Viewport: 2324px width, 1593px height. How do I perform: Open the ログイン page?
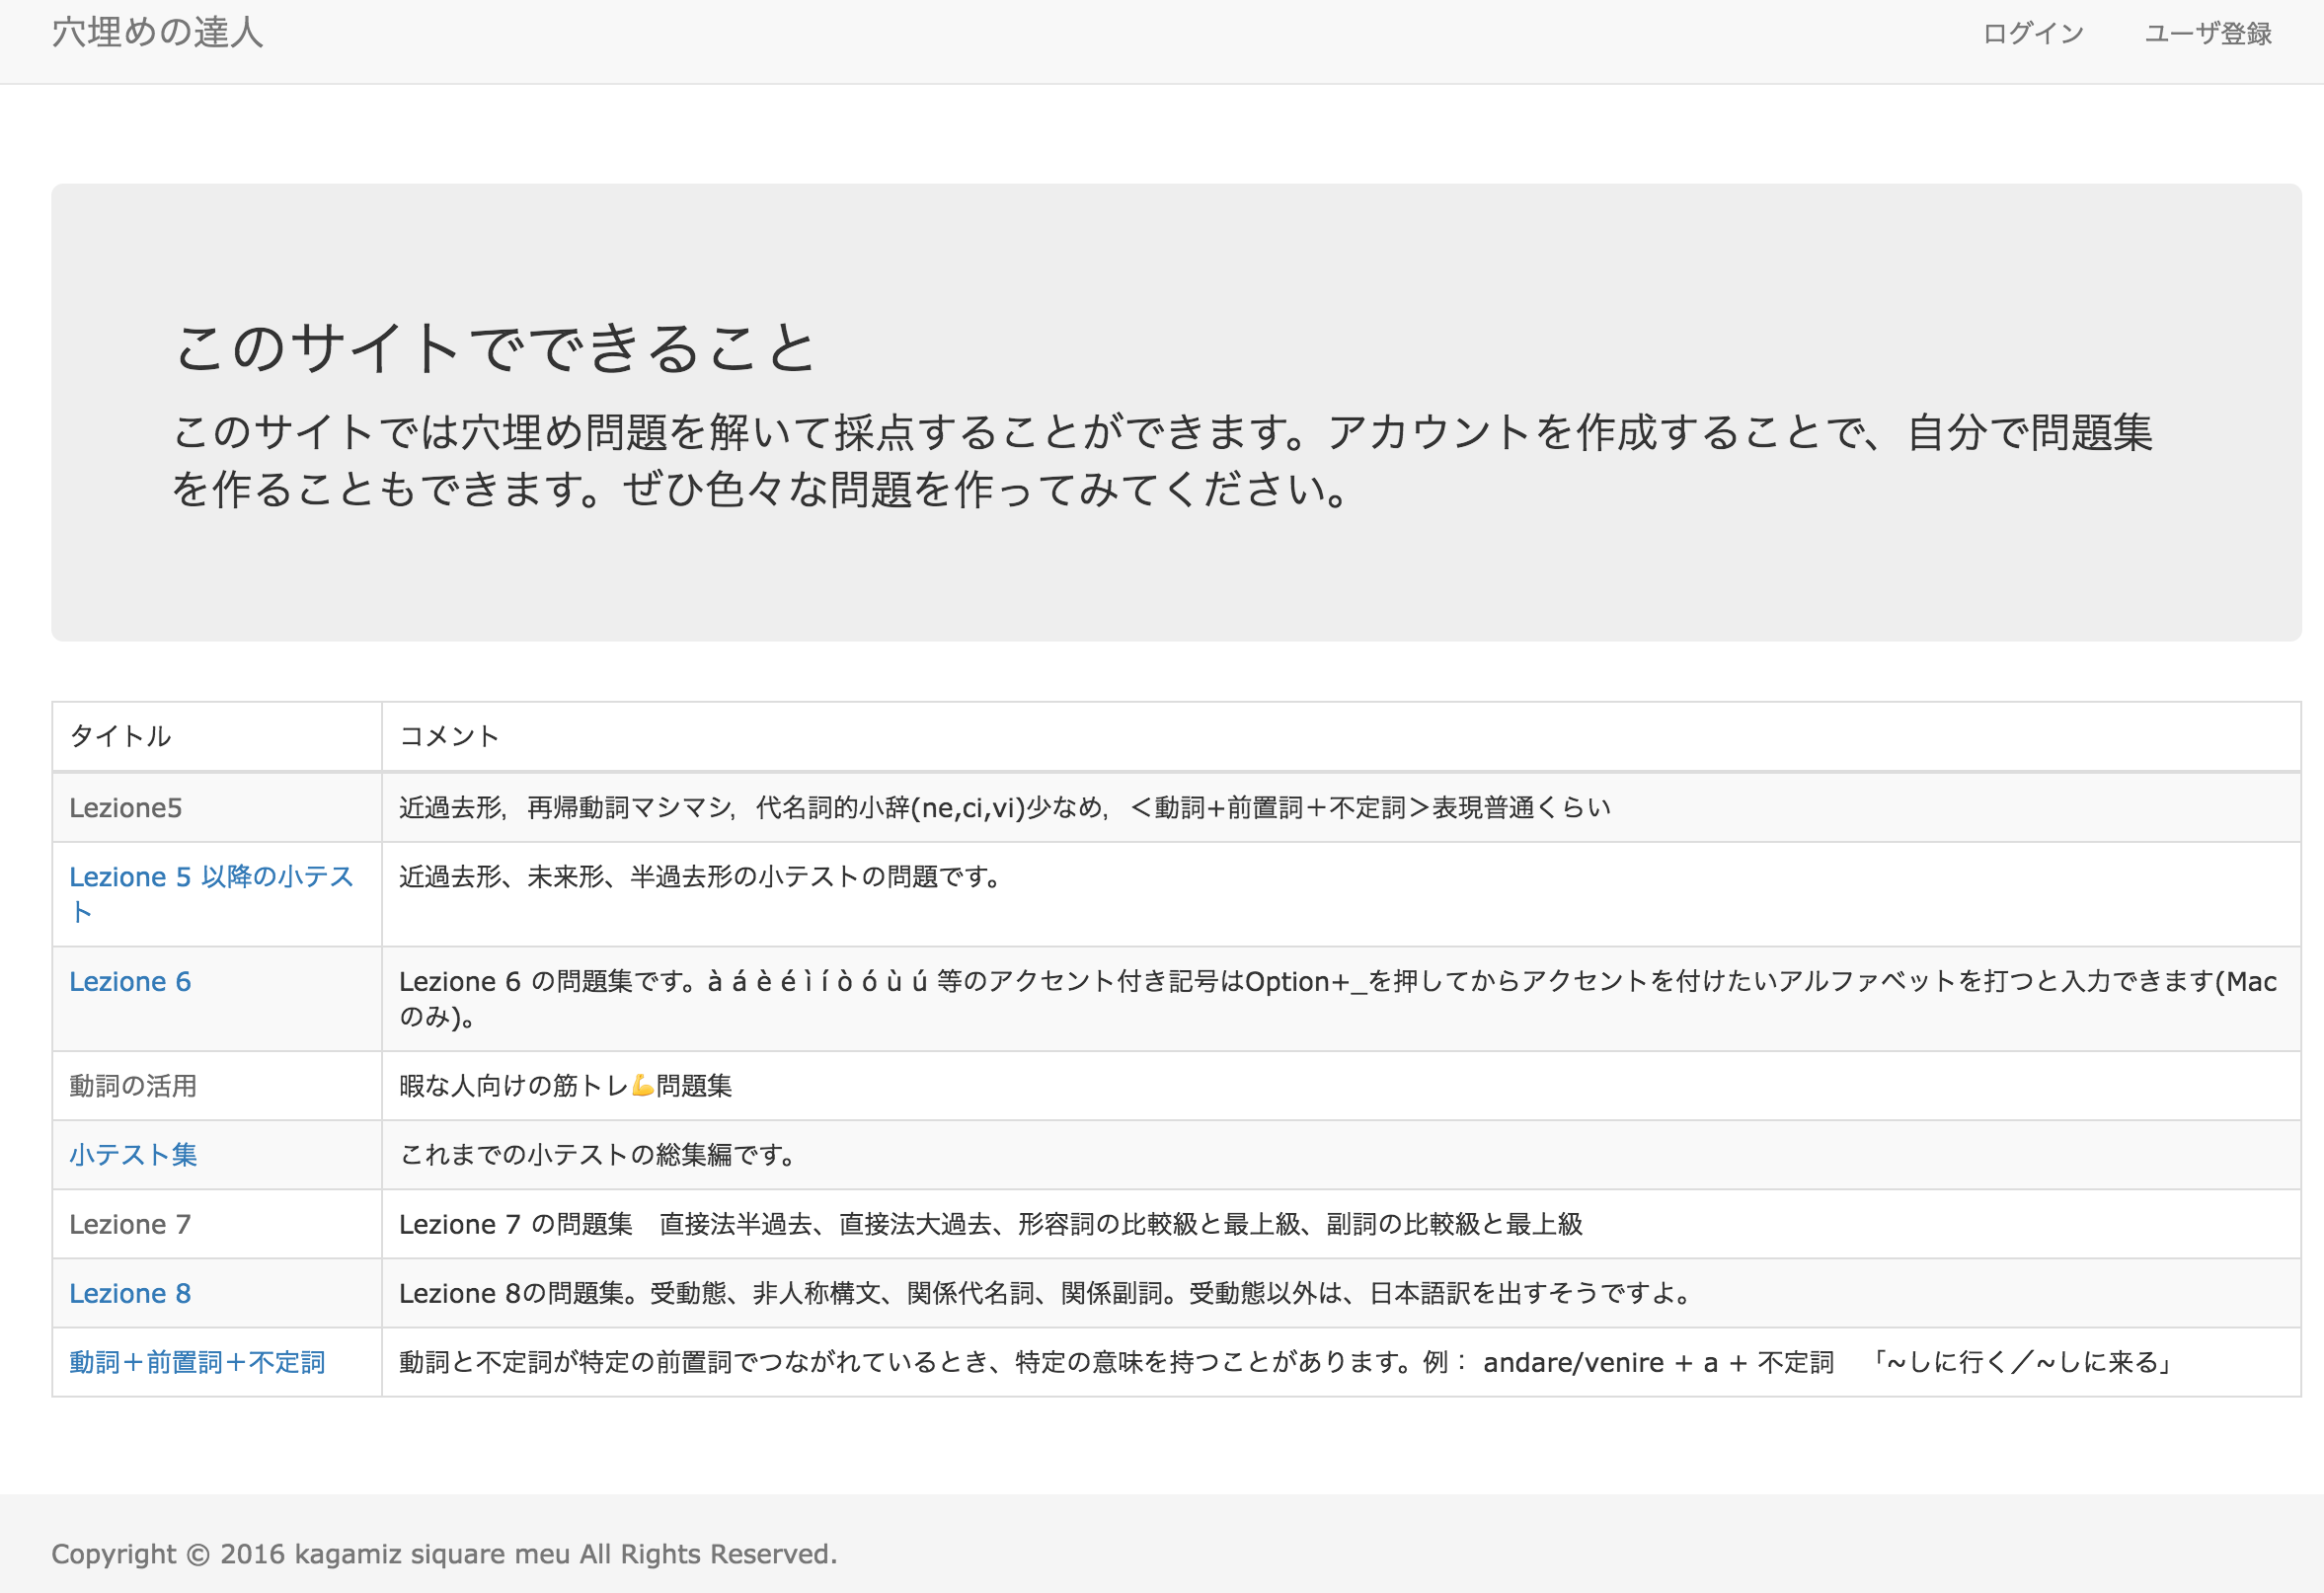coord(2033,33)
